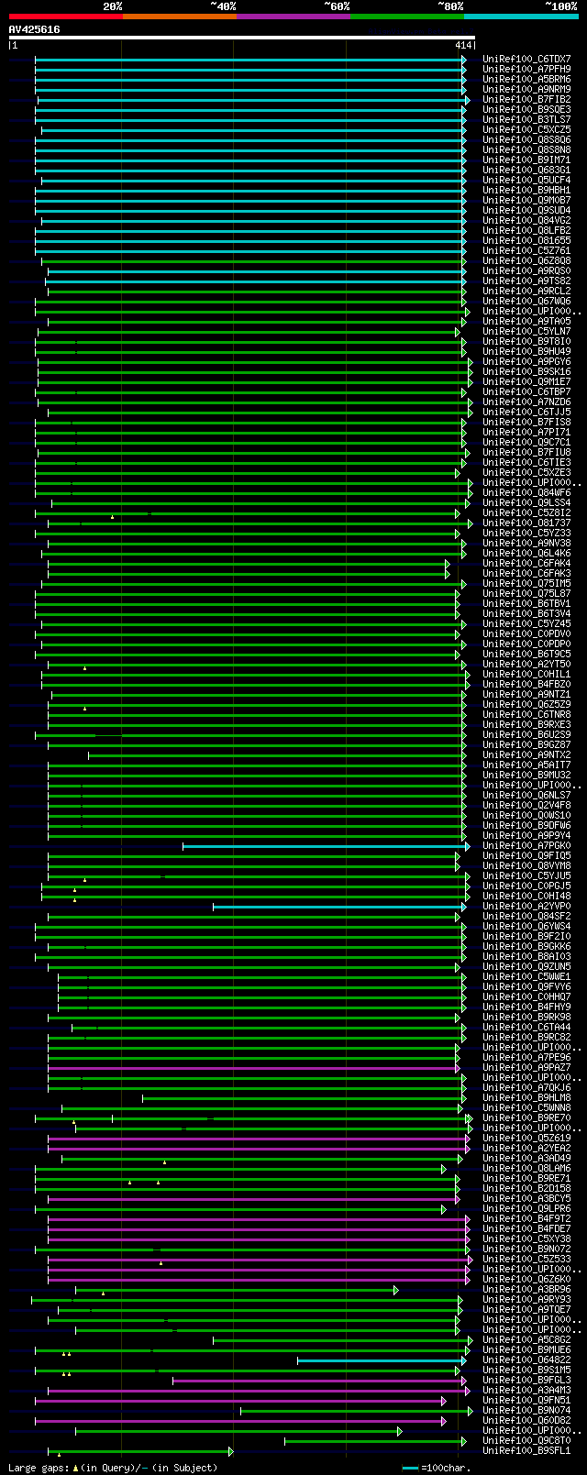Select hit label UniRef100_Q5Z619
Image resolution: width=587 pixels, height=1475 pixels.
(526, 1138)
